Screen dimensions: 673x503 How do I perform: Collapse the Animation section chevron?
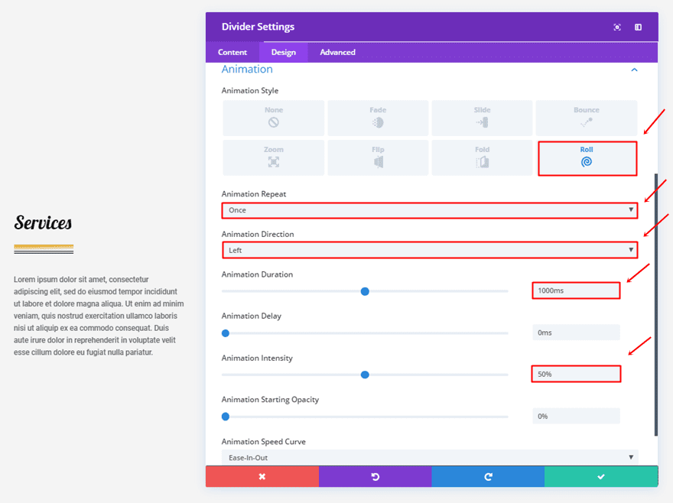click(x=634, y=70)
